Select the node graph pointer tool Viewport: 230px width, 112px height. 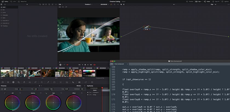point(121,4)
